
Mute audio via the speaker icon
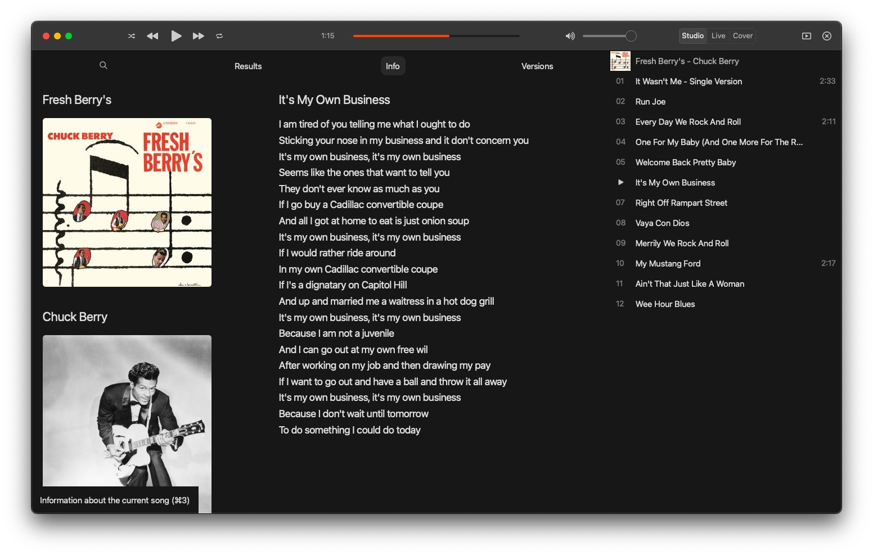tap(570, 36)
